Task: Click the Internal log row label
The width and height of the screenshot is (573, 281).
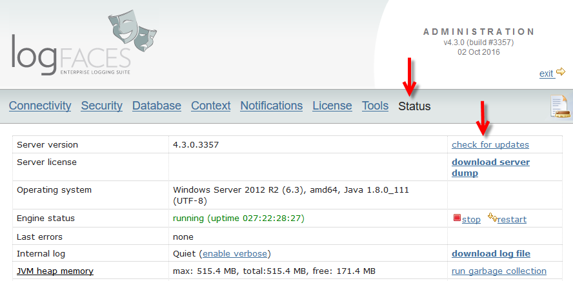Action: tap(41, 254)
